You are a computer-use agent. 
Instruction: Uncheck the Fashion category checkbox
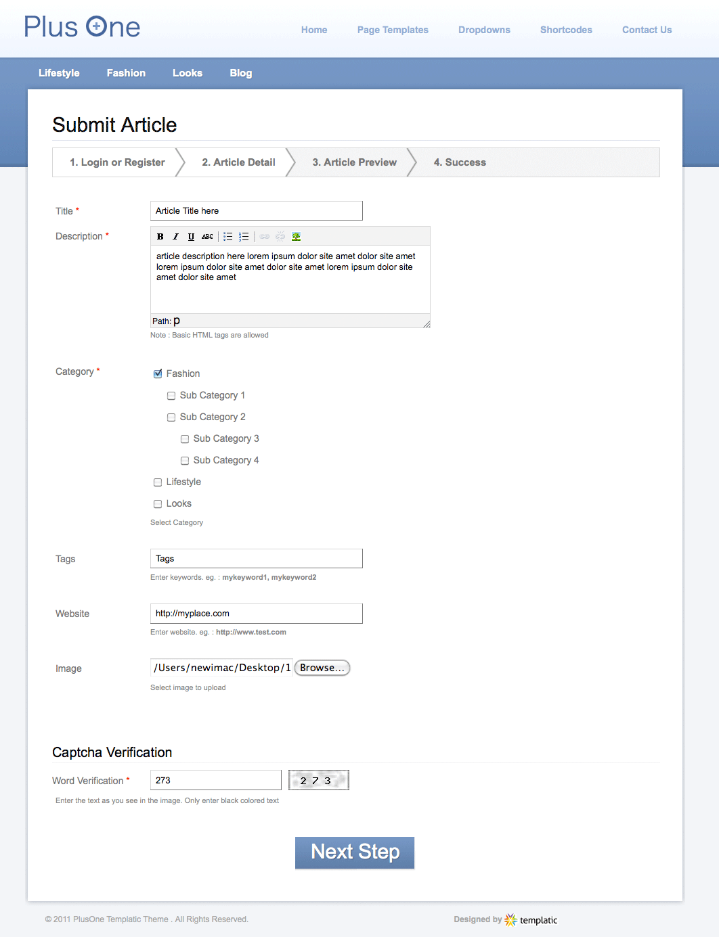click(158, 373)
